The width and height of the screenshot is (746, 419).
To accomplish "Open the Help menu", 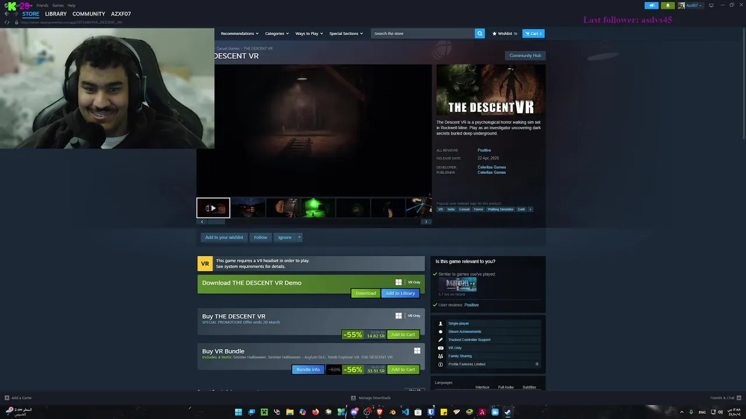I will click(71, 5).
